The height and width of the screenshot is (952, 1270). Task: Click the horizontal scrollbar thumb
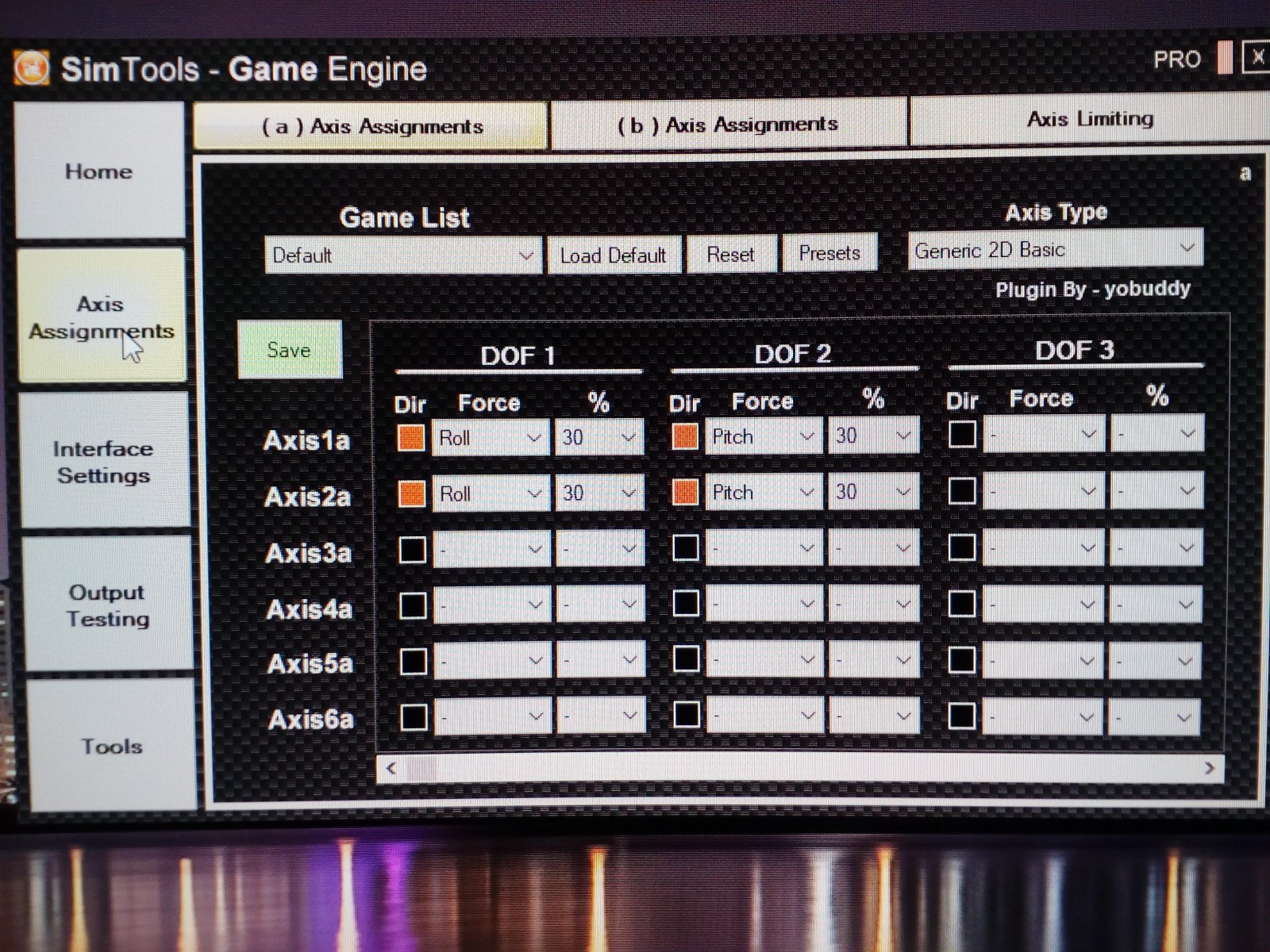pos(421,768)
